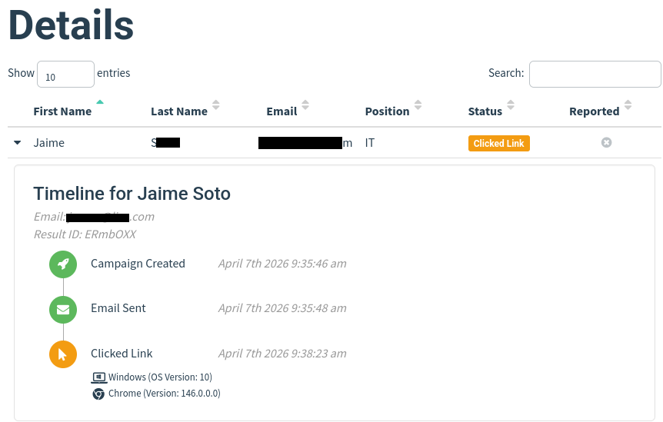The width and height of the screenshot is (663, 422).
Task: Click the orange Clicked Link cursor icon
Action: point(63,354)
